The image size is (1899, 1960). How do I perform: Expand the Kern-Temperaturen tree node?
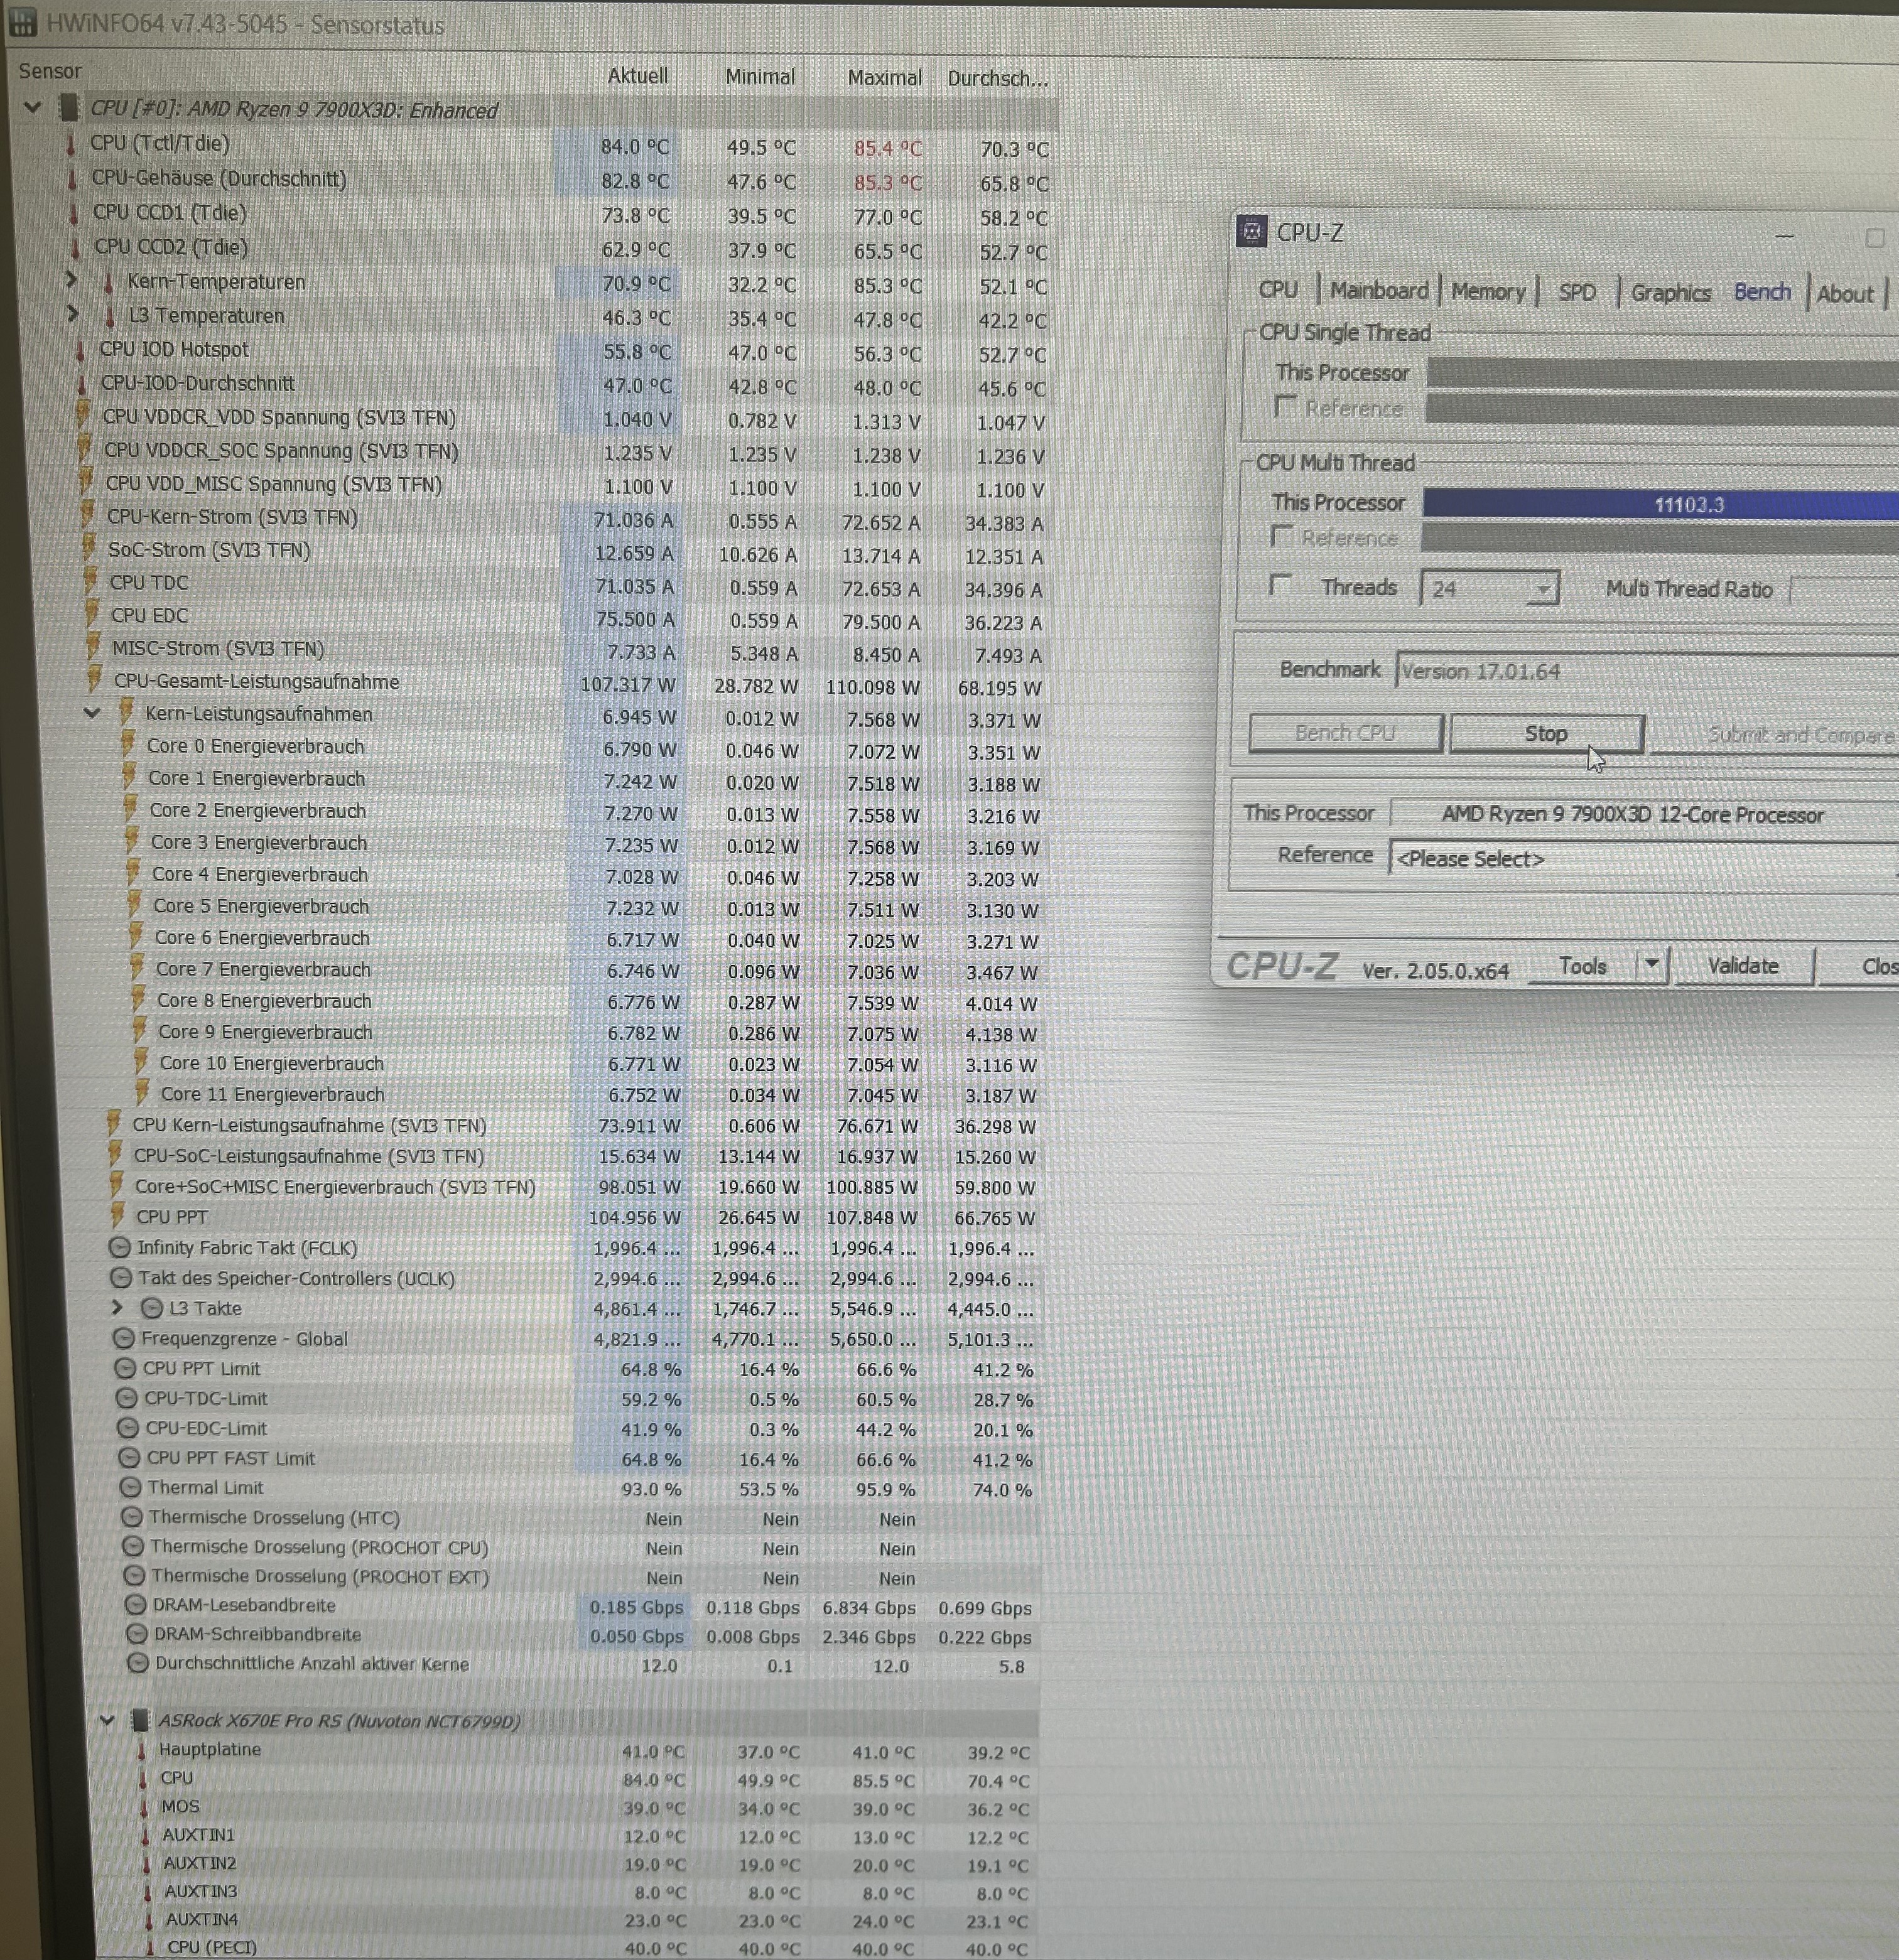(x=71, y=280)
